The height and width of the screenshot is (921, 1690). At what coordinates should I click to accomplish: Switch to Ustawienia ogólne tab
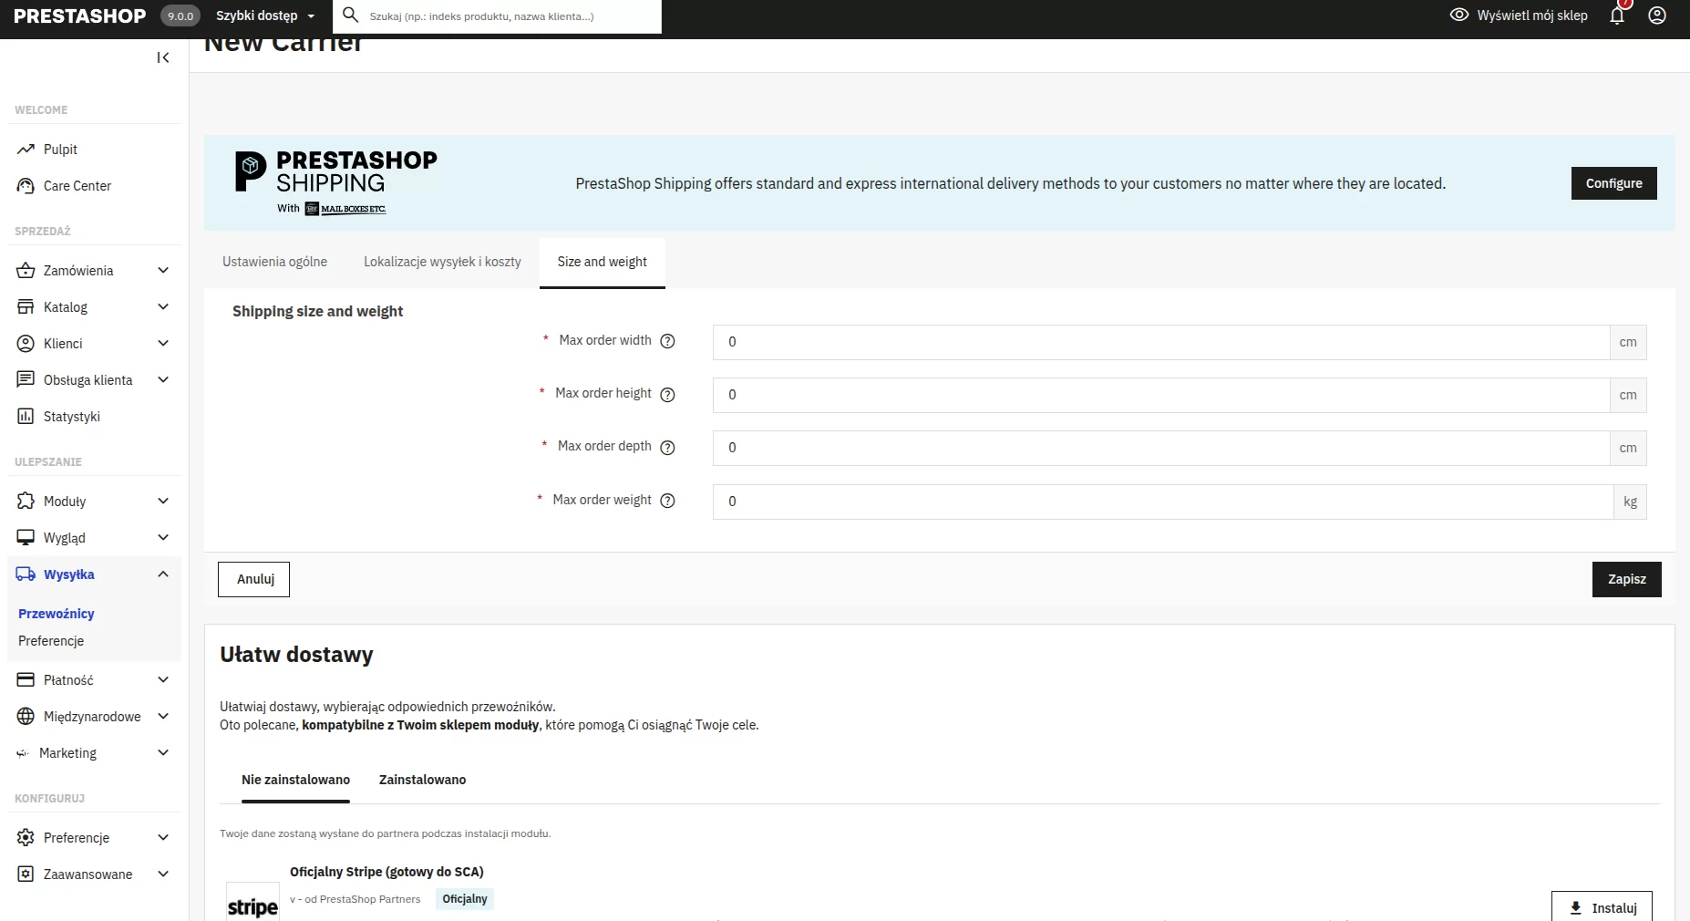tap(274, 262)
